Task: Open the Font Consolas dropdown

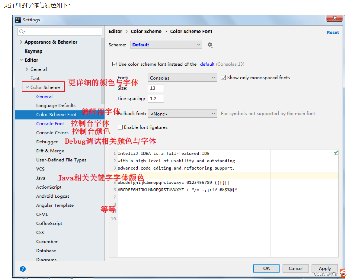Action: pos(182,78)
